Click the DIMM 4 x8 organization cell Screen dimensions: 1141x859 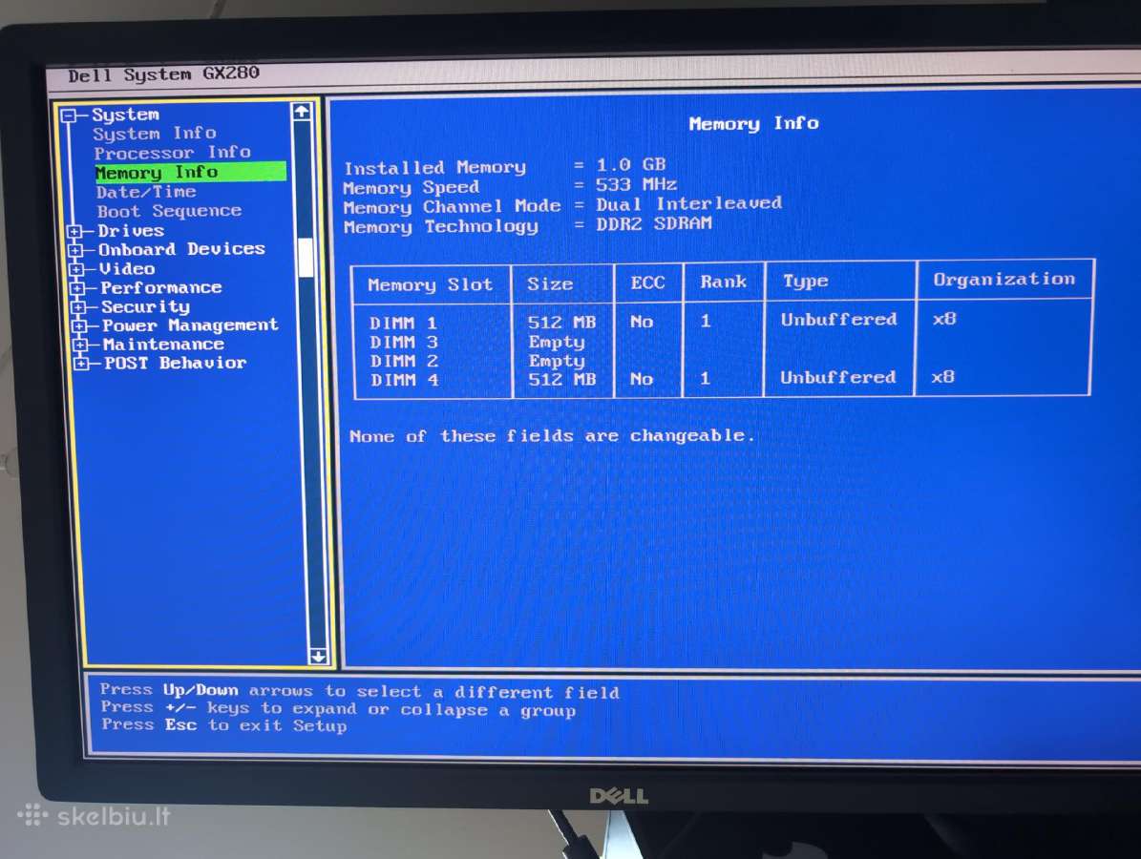(x=943, y=377)
